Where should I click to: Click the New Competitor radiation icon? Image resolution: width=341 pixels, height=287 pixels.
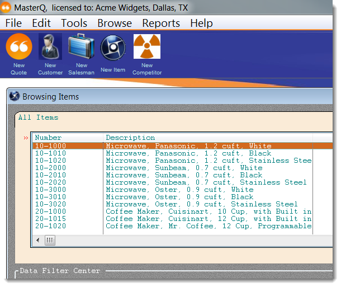pos(147,47)
